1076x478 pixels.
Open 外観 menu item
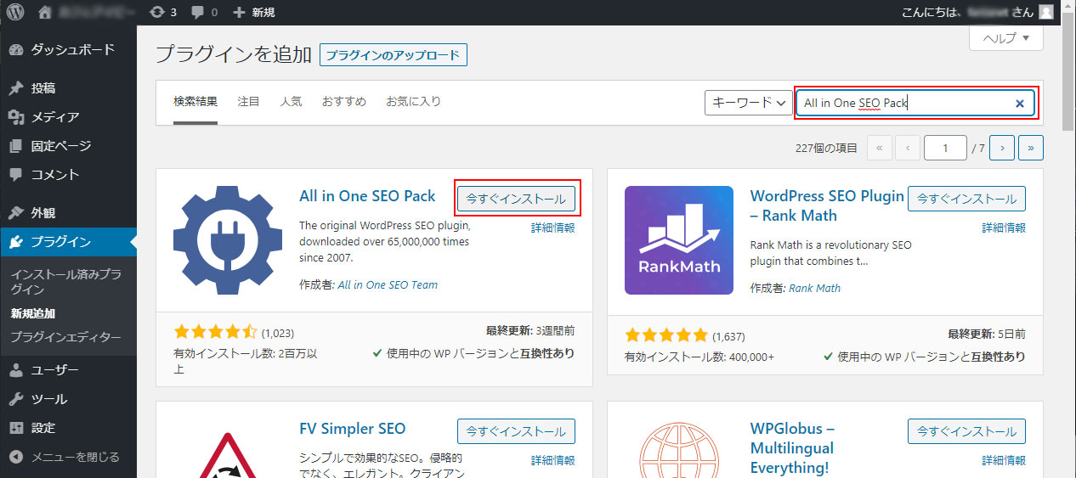[68, 213]
